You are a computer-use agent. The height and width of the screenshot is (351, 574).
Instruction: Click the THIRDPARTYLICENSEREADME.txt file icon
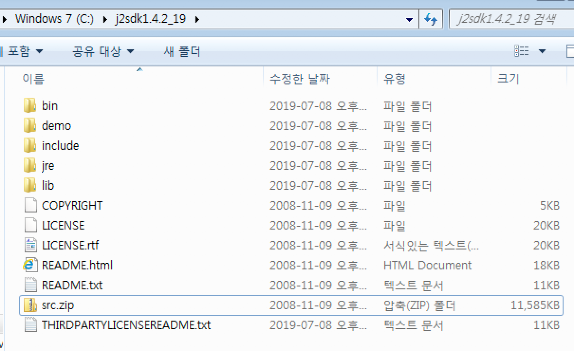click(30, 325)
